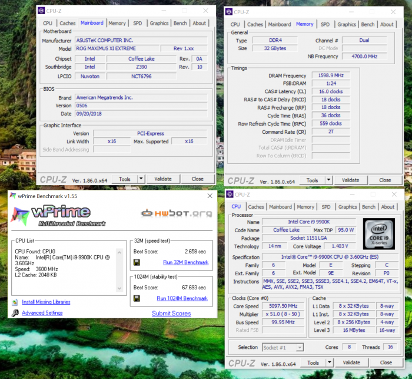Click DRAM Frequency value 1598.9 MHz

click(331, 75)
